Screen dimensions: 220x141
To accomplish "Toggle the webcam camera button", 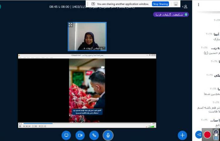I will click(80, 135).
